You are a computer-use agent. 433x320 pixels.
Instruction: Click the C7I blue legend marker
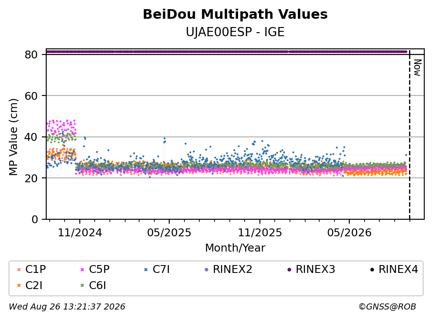[146, 269]
